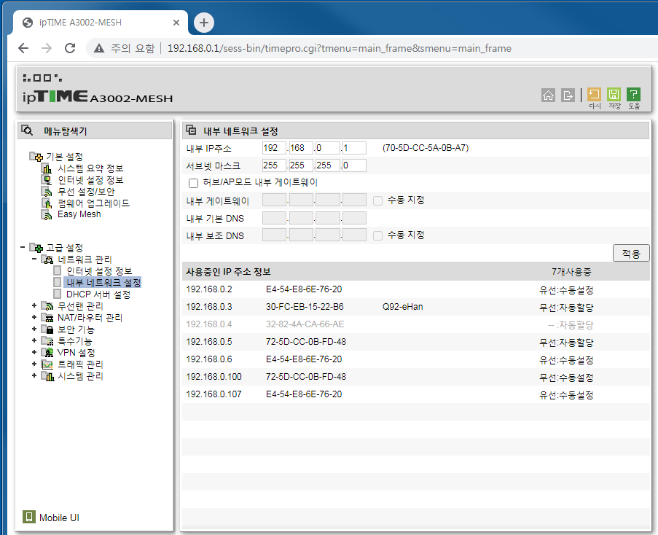Click the 주의 요함 warning icon

pyautogui.click(x=99, y=48)
